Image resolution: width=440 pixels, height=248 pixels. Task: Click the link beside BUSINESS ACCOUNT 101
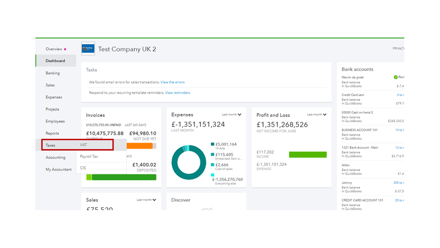point(399,130)
